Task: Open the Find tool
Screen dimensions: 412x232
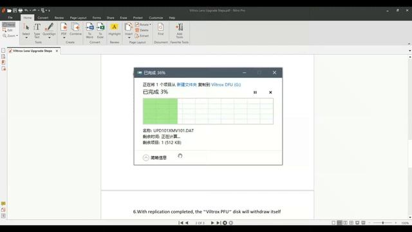Action: [160, 29]
